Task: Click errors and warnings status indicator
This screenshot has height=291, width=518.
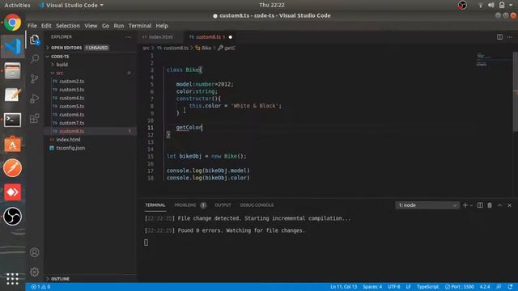Action: click(x=40, y=287)
